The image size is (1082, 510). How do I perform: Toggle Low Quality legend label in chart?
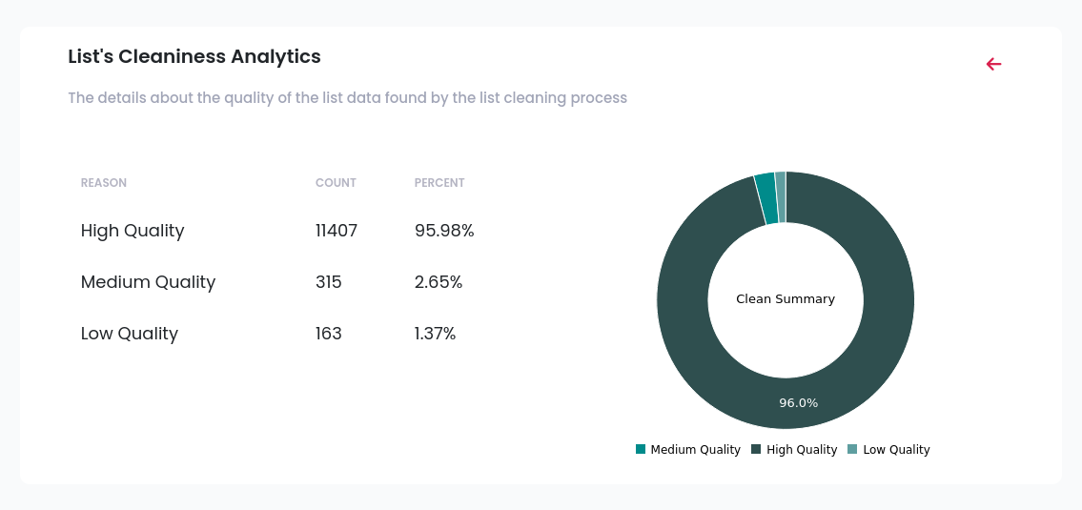(x=896, y=450)
